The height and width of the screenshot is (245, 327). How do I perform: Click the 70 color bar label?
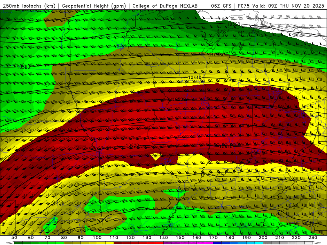(47, 238)
